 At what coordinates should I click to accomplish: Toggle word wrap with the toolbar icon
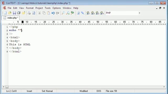point(78,13)
